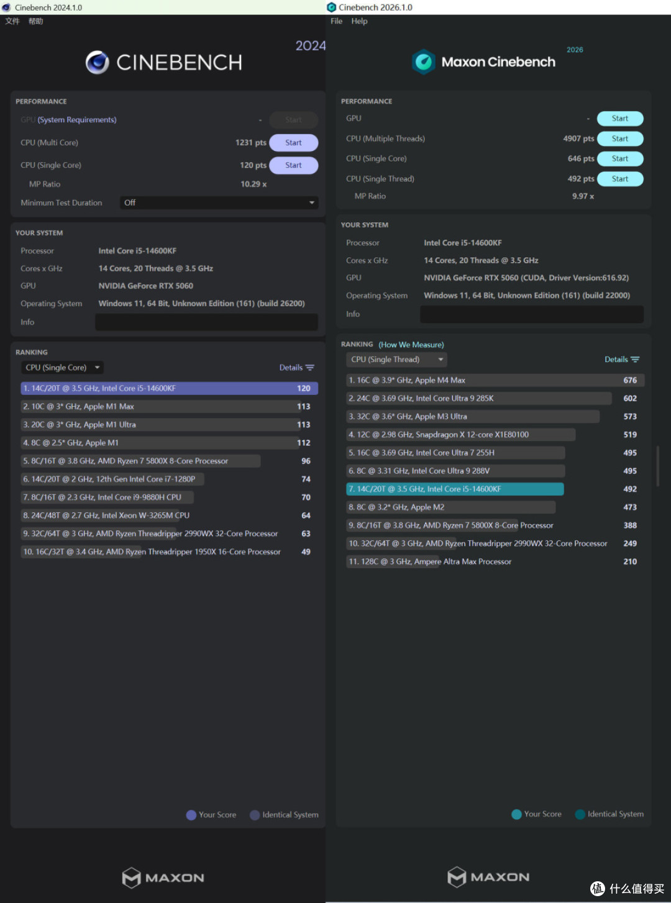Select Intel Core i9-9880H ranking row
Viewport: 671px width, 903px height.
click(170, 497)
